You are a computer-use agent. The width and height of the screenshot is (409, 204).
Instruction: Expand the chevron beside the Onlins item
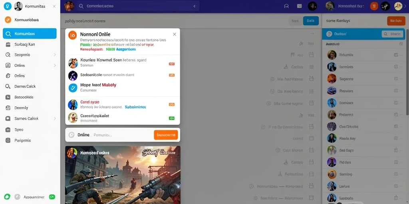click(x=55, y=66)
